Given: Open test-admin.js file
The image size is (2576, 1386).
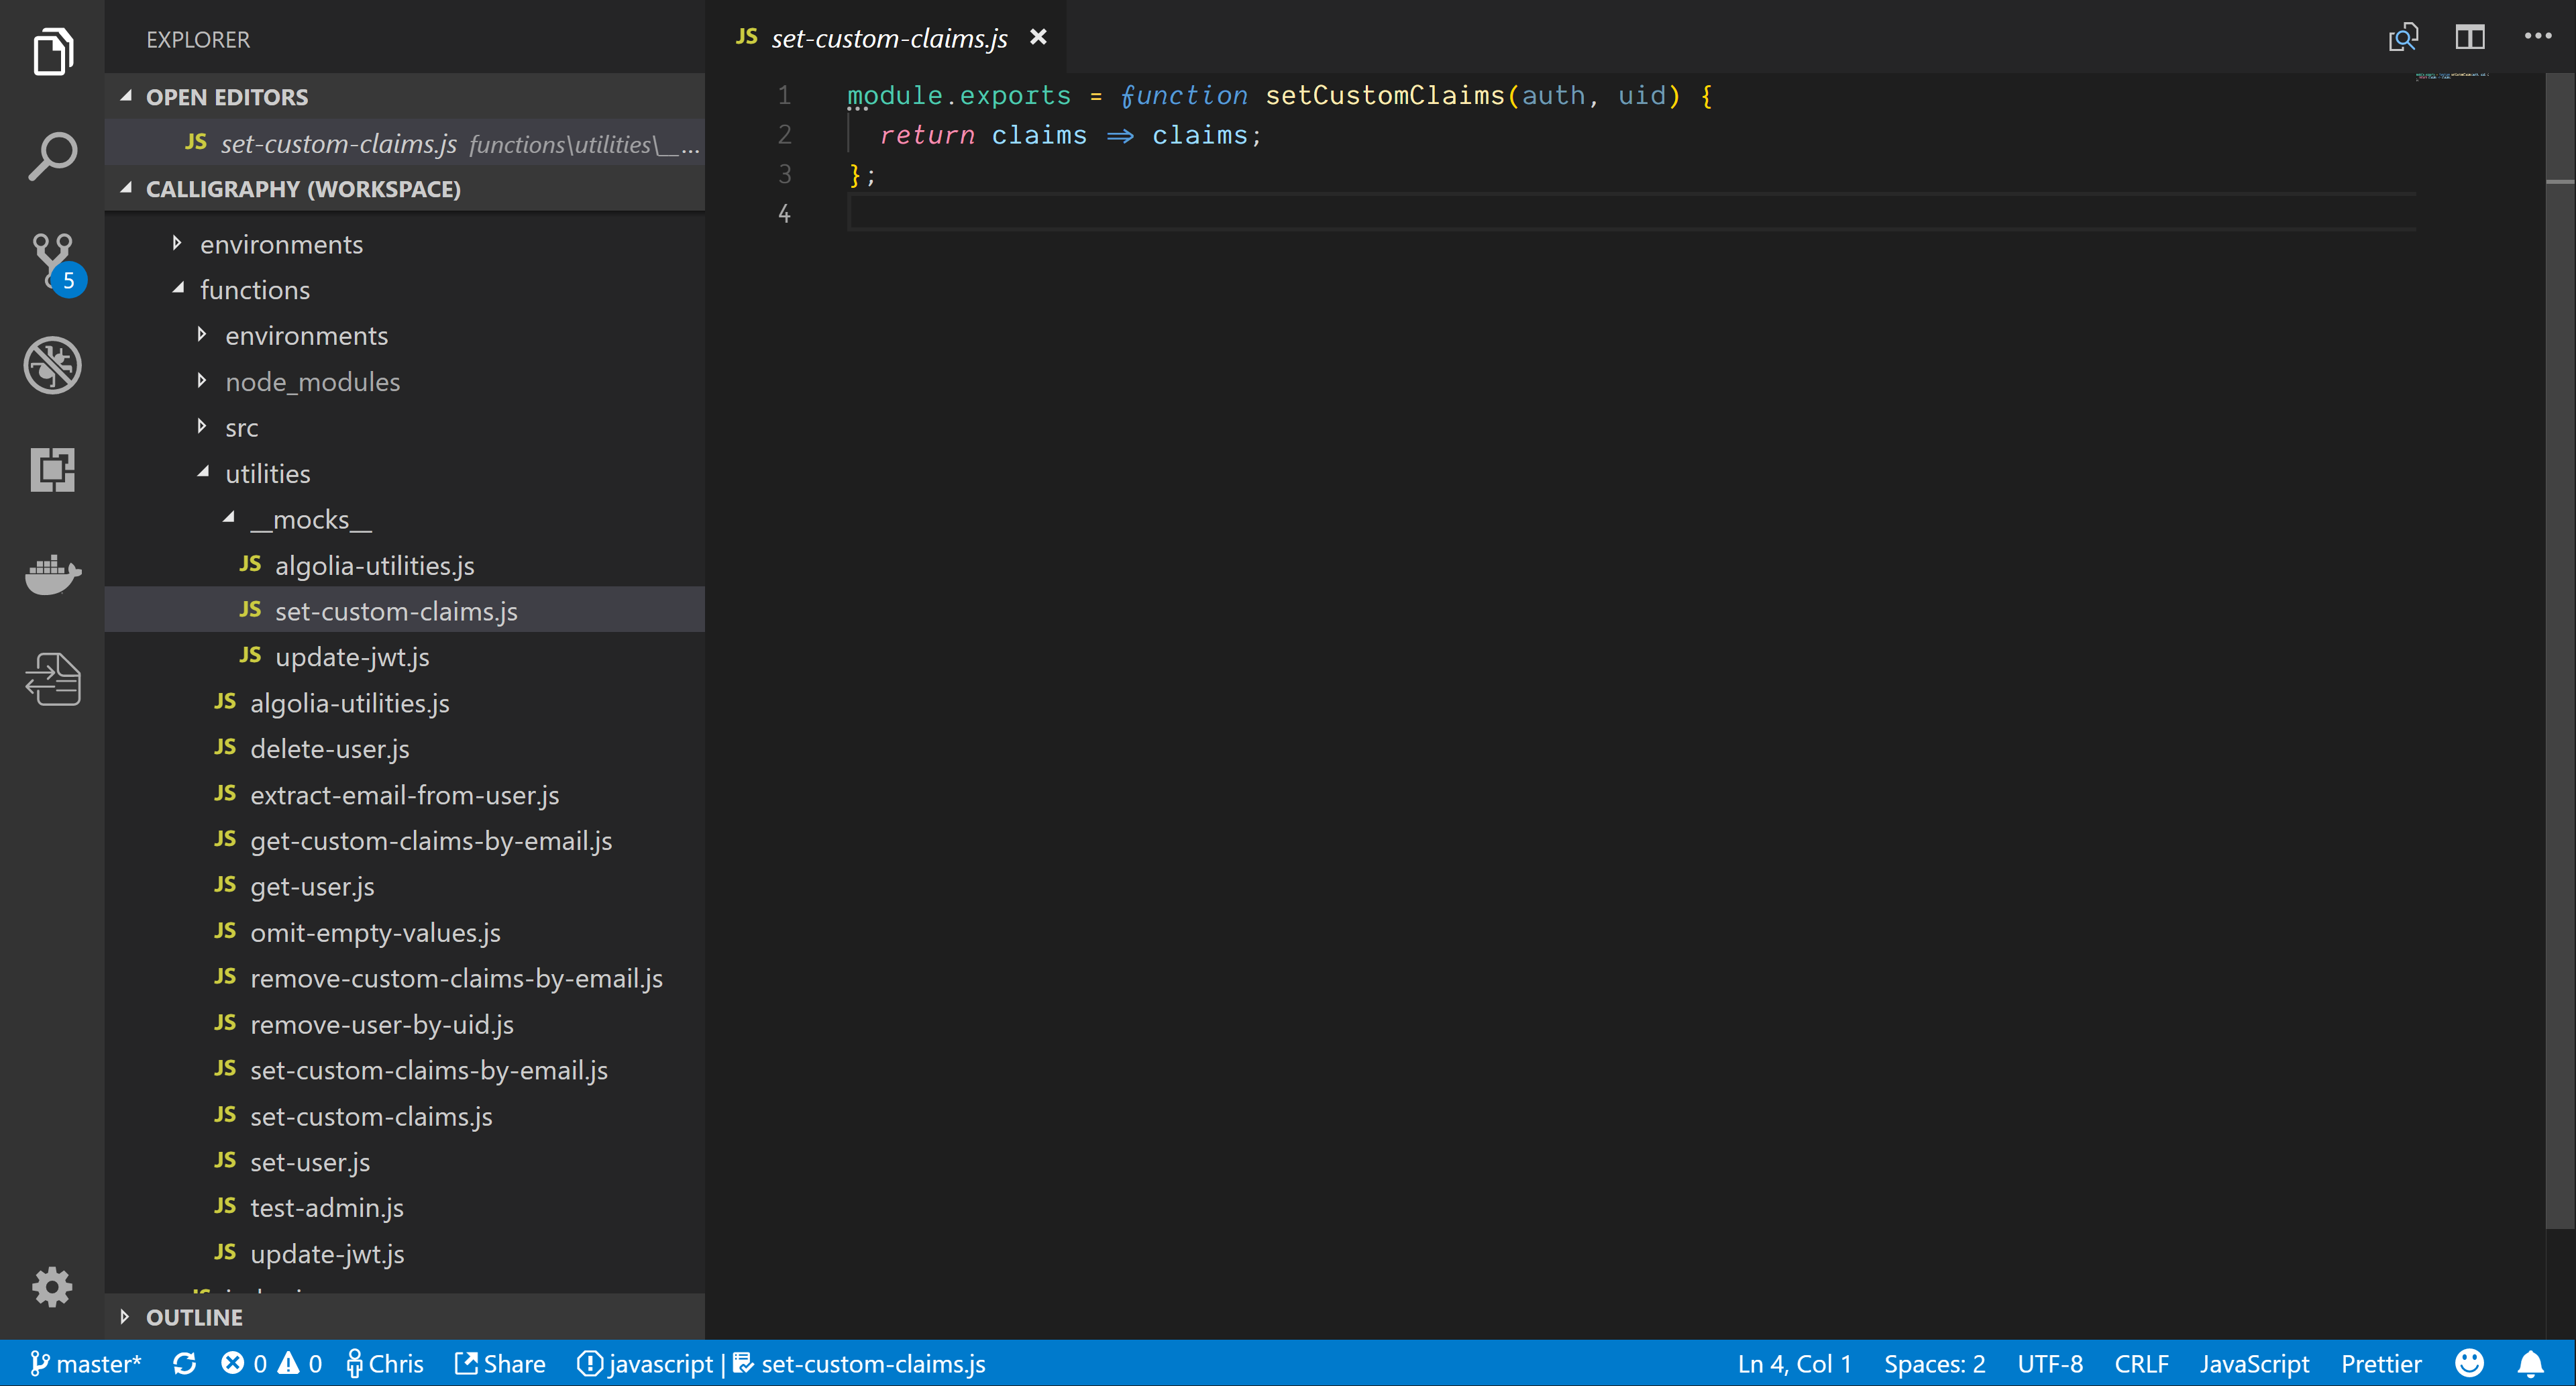Looking at the screenshot, I should (x=404, y=1208).
